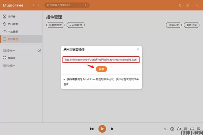Toggle the repeat play mode icon
Screen dimensions: 203x135
tap(191, 129)
